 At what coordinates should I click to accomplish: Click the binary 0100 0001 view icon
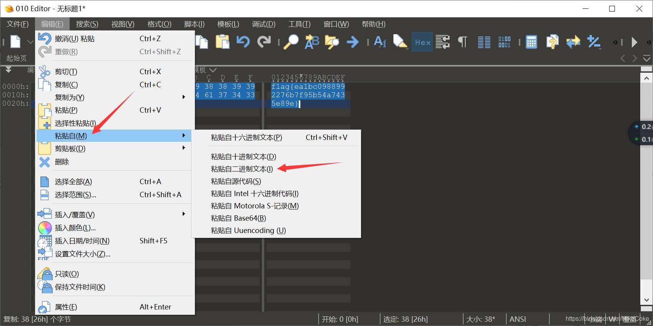[x=504, y=42]
